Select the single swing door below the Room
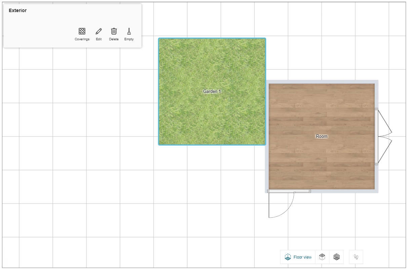The height and width of the screenshot is (269, 407). [281, 204]
